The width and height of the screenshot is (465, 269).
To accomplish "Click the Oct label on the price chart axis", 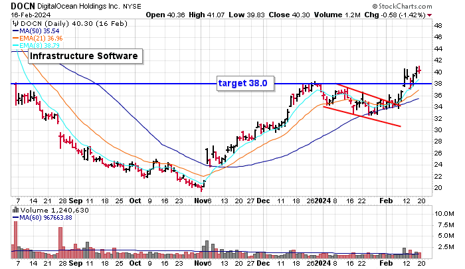I will coord(135,201).
